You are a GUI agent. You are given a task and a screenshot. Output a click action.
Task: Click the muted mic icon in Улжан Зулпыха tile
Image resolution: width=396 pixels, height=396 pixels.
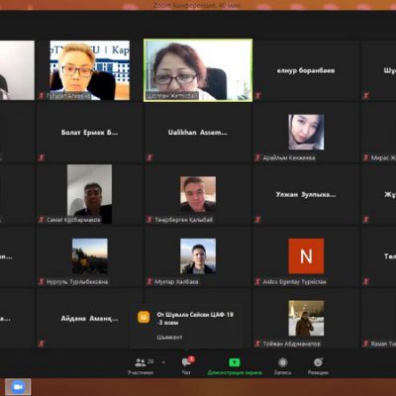tap(258, 220)
